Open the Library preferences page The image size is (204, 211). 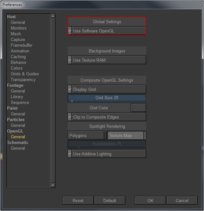click(17, 97)
